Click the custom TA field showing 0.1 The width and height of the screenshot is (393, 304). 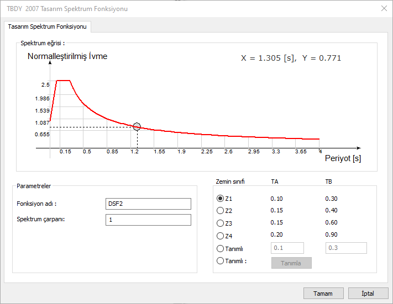tap(287, 248)
